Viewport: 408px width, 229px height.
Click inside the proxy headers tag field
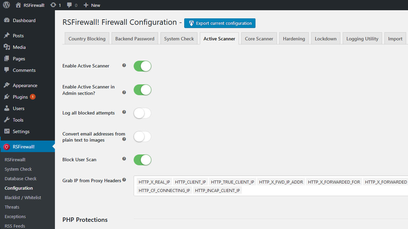pos(319,191)
